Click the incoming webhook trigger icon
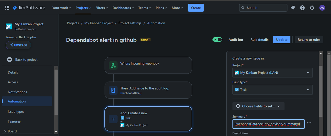The width and height of the screenshot is (331, 136). coord(113,65)
